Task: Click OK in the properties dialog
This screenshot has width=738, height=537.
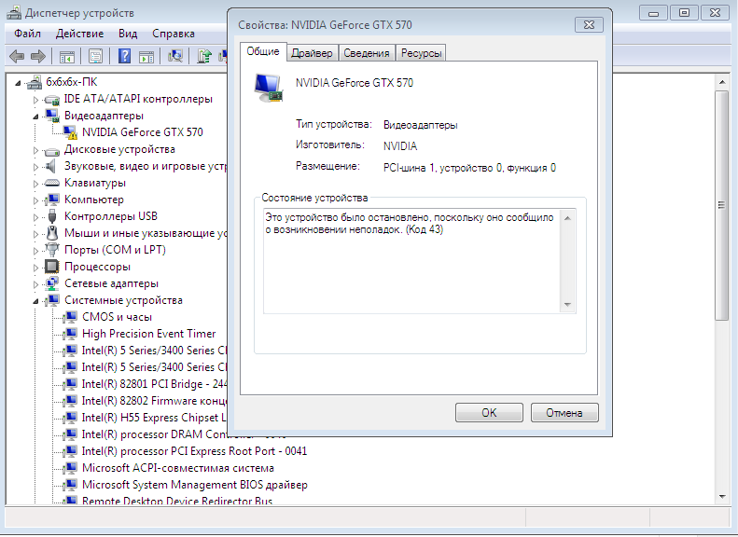Action: 489,413
